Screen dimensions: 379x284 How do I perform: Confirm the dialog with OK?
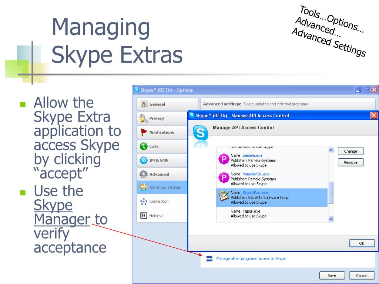click(x=362, y=243)
